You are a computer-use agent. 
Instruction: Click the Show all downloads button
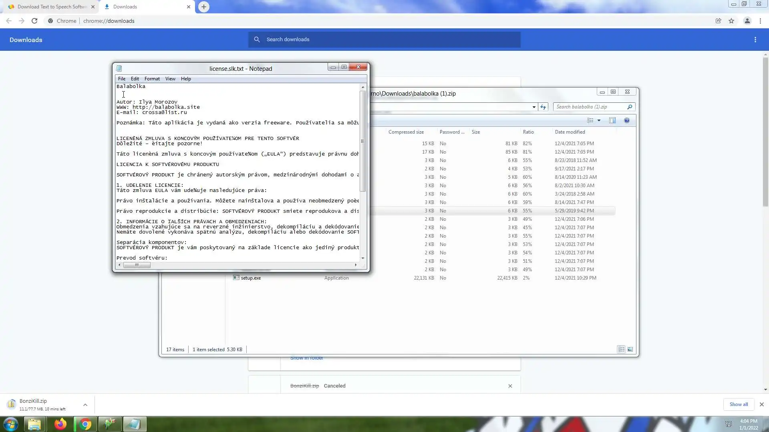click(x=738, y=404)
